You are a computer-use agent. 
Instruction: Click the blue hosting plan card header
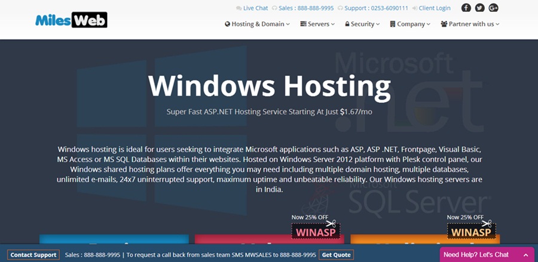pyautogui.click(x=114, y=239)
